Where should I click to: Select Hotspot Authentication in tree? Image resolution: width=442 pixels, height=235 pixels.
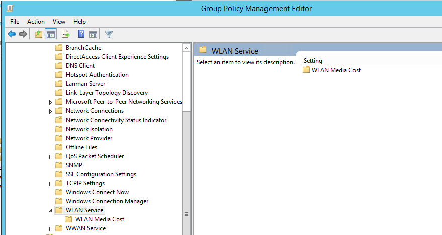point(97,75)
